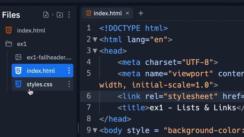The image size is (244, 137).
Task: Click the charset="UTF-8" text
Action: coord(179,62)
